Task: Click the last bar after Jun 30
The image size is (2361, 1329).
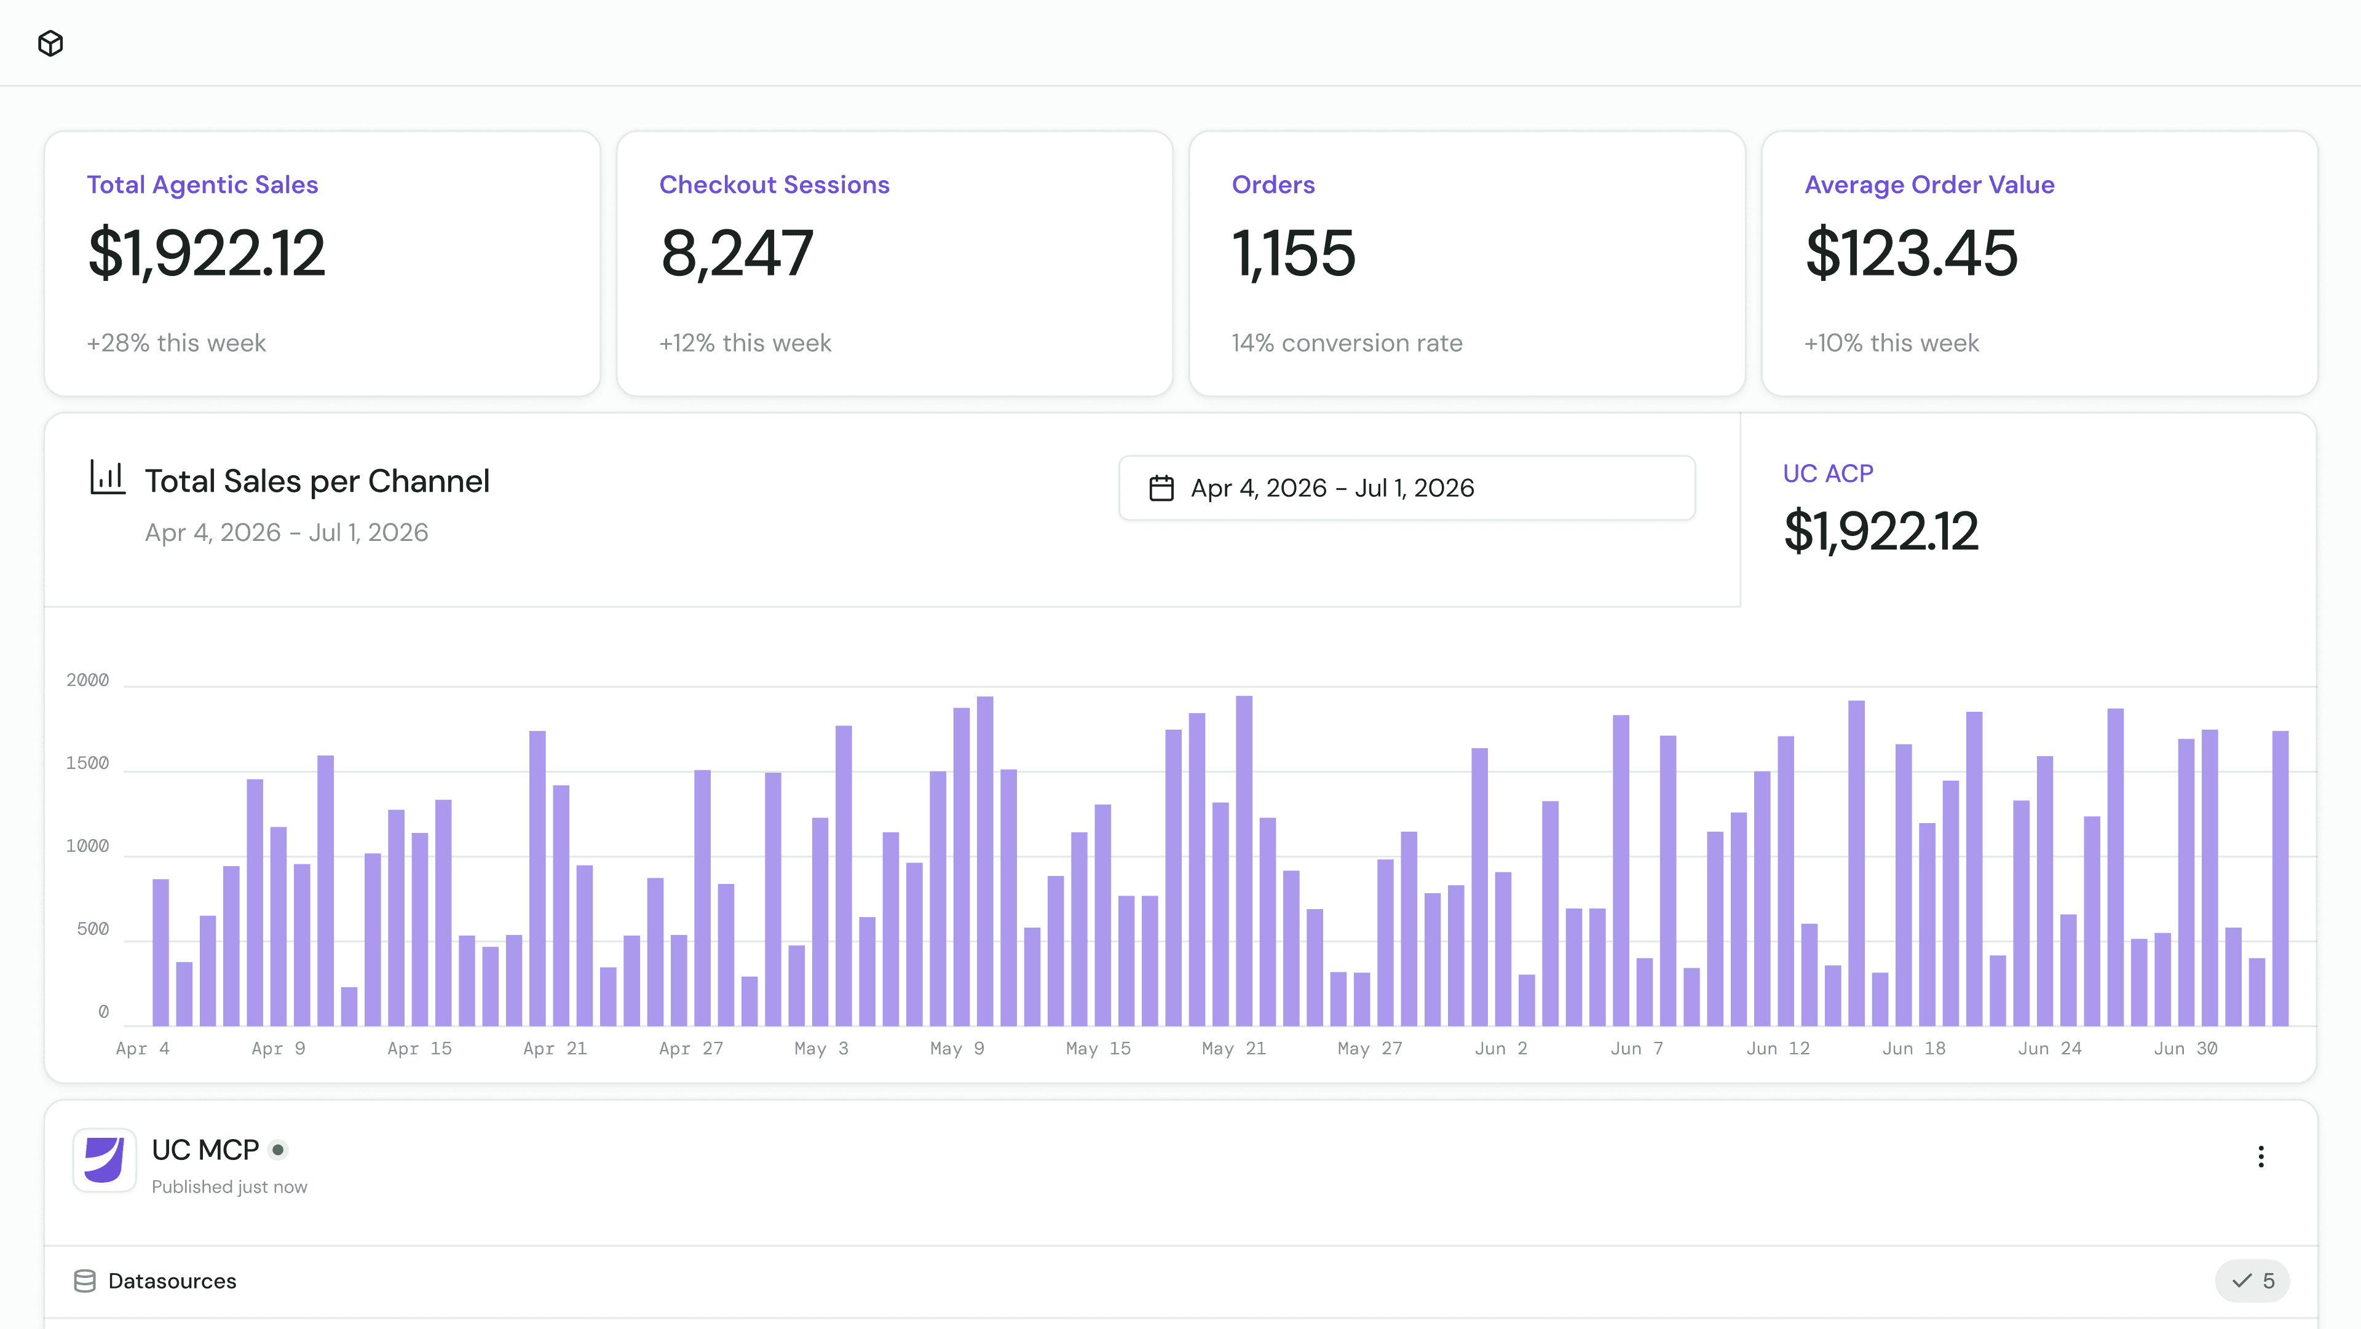Action: pyautogui.click(x=2280, y=878)
